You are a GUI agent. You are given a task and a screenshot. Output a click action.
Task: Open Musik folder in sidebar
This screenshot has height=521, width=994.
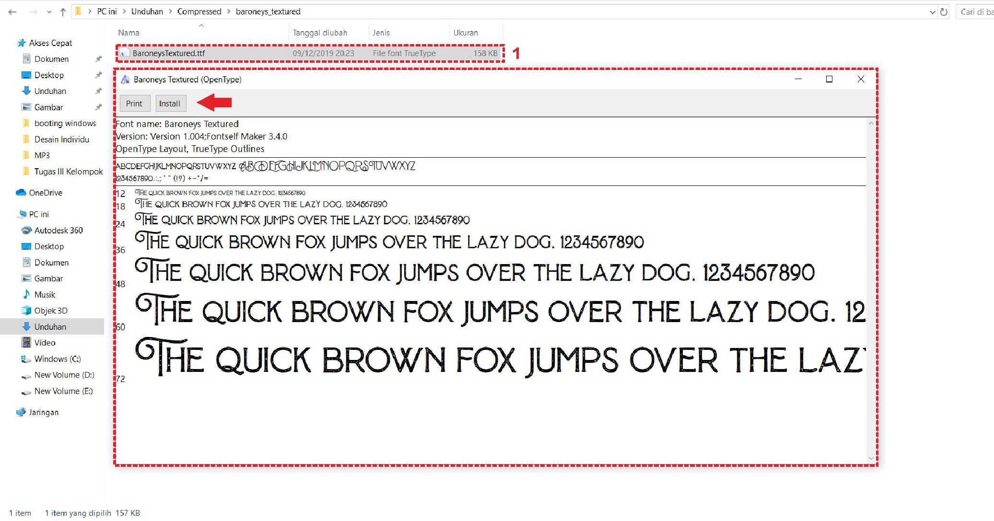pyautogui.click(x=45, y=295)
